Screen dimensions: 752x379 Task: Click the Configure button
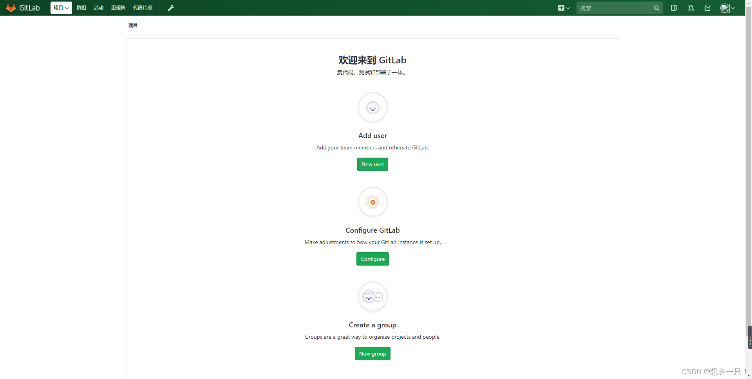pos(372,259)
